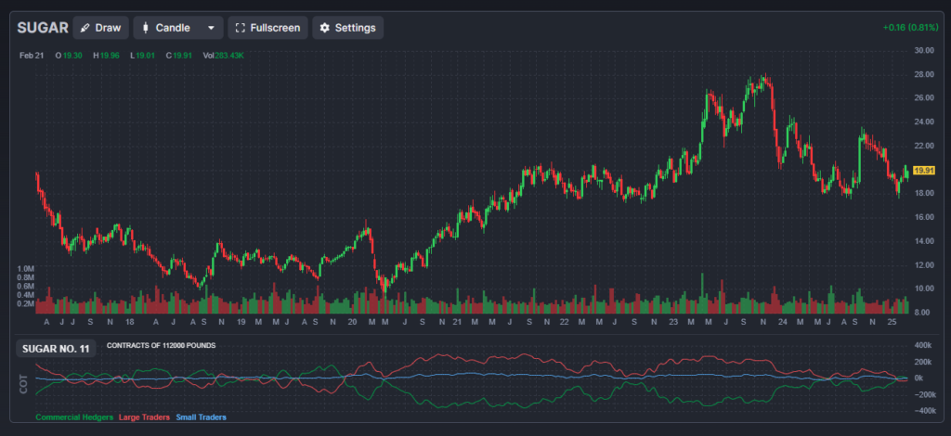Open the Draw tool

point(100,28)
